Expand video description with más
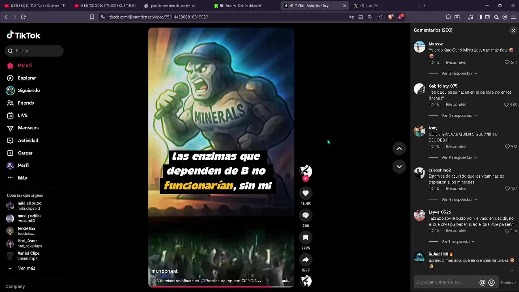Viewport: 519px width, 292px height. [285, 281]
